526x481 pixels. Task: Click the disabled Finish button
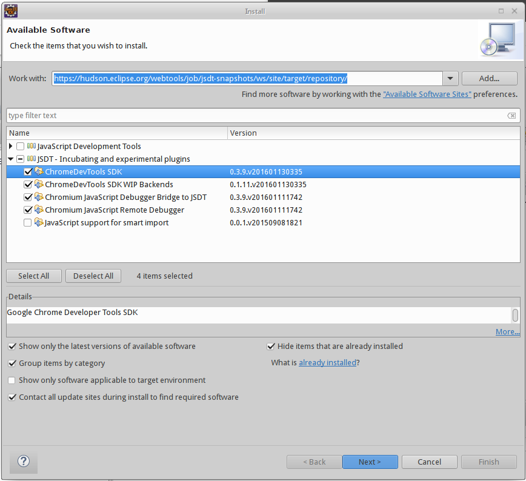(489, 462)
